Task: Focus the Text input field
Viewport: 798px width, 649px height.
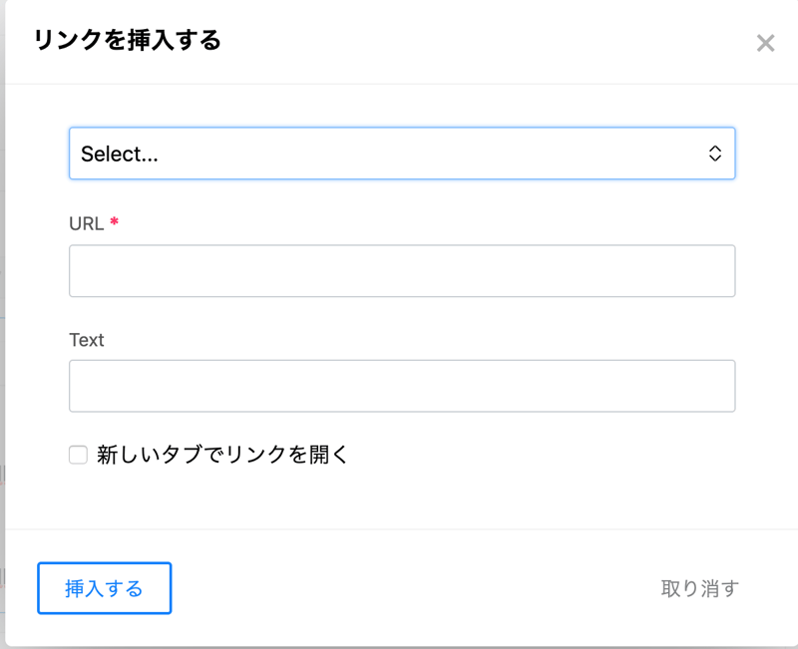Action: 401,386
